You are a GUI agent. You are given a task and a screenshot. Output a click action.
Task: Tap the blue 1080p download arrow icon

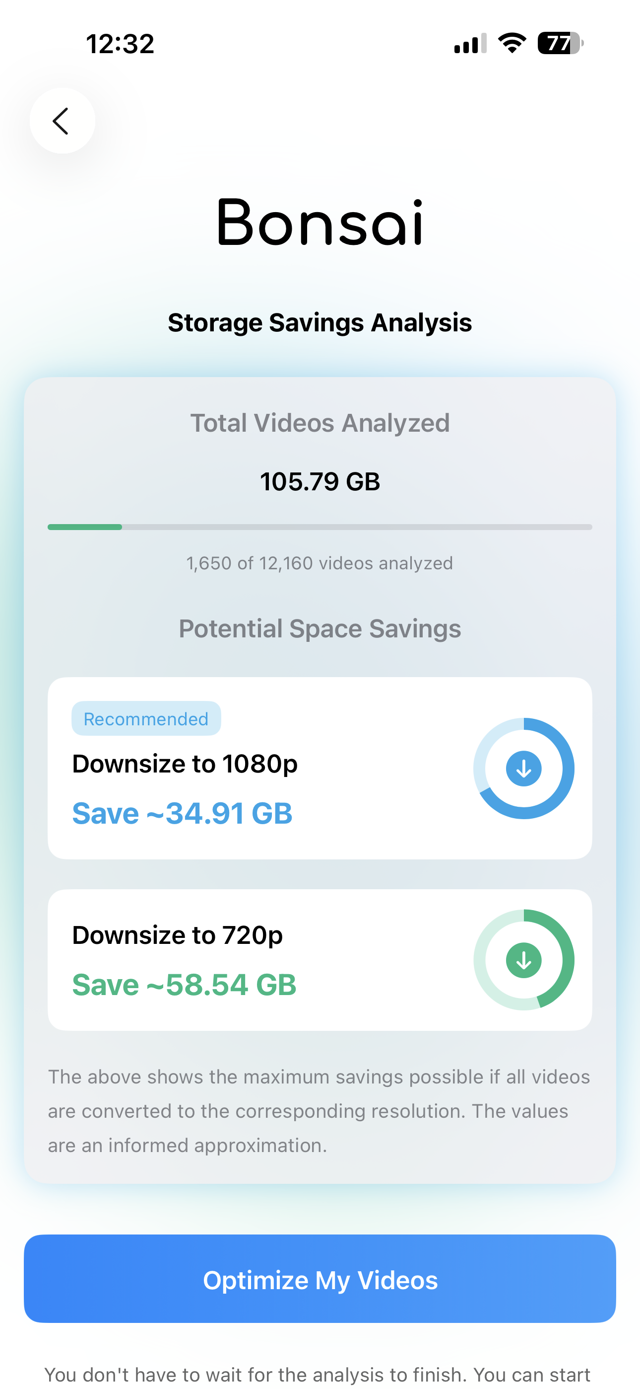coord(523,769)
